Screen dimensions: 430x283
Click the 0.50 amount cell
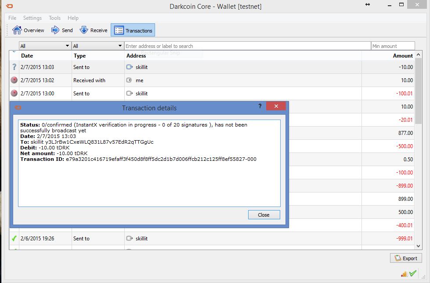tap(388, 159)
